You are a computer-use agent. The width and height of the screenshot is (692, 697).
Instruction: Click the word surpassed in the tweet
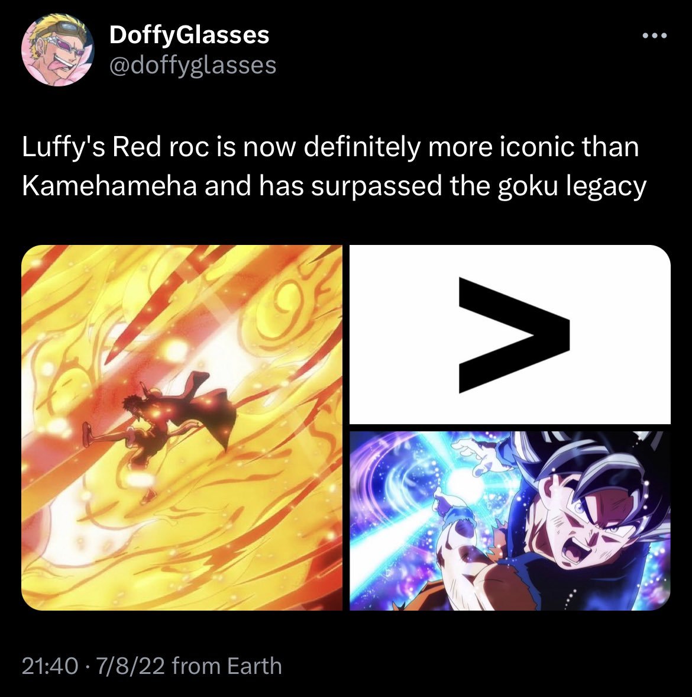[376, 185]
